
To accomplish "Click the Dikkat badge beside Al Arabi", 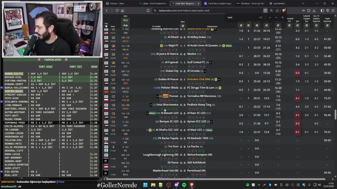I will (229, 46).
